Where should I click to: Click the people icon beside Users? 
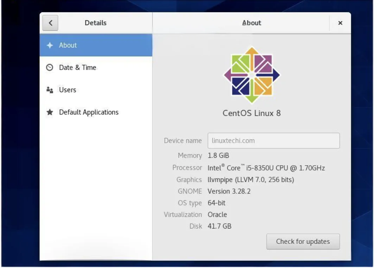pyautogui.click(x=50, y=90)
